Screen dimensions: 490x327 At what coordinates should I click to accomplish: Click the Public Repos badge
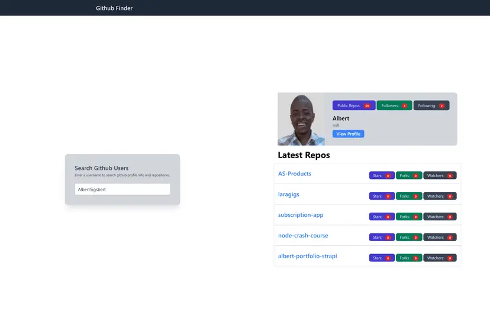353,105
